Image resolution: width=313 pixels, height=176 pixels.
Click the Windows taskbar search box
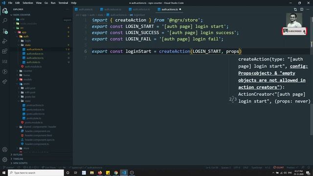[36, 173]
